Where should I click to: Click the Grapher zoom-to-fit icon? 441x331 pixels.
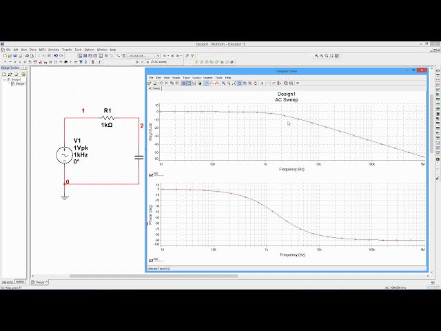234,83
